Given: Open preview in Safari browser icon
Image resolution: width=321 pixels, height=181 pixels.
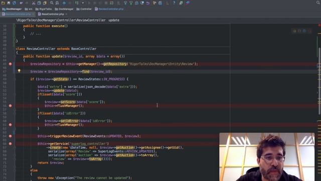Looking at the screenshot, I should pos(304,31).
